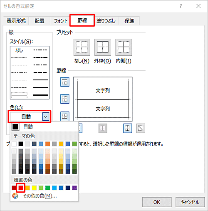Viewport: 208px width, 211px height.
Task: Pick the dark red standard color swatch
Action: (x=14, y=188)
